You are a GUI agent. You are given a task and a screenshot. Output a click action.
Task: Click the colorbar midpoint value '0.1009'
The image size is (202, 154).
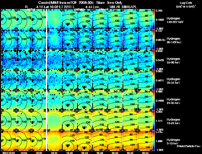coord(160,20)
